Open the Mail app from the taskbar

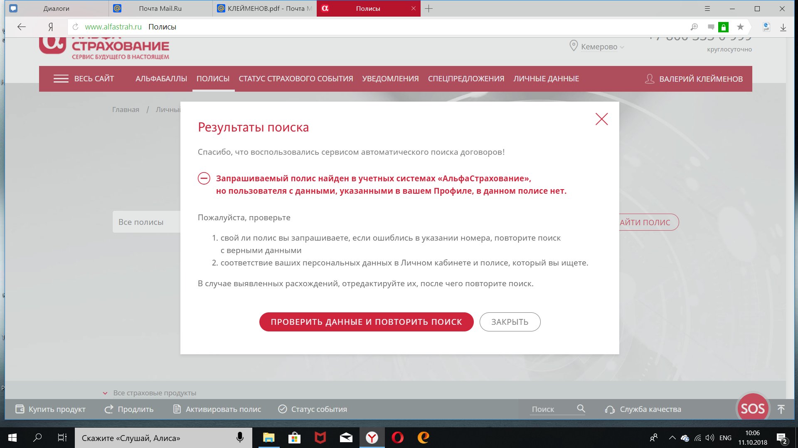pos(346,438)
